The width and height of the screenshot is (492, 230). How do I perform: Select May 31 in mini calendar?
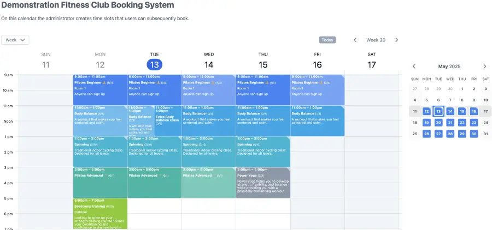pos(486,134)
